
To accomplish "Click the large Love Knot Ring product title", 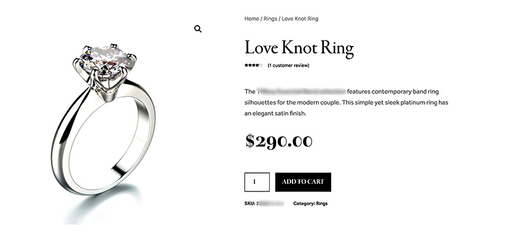I will coord(299,48).
